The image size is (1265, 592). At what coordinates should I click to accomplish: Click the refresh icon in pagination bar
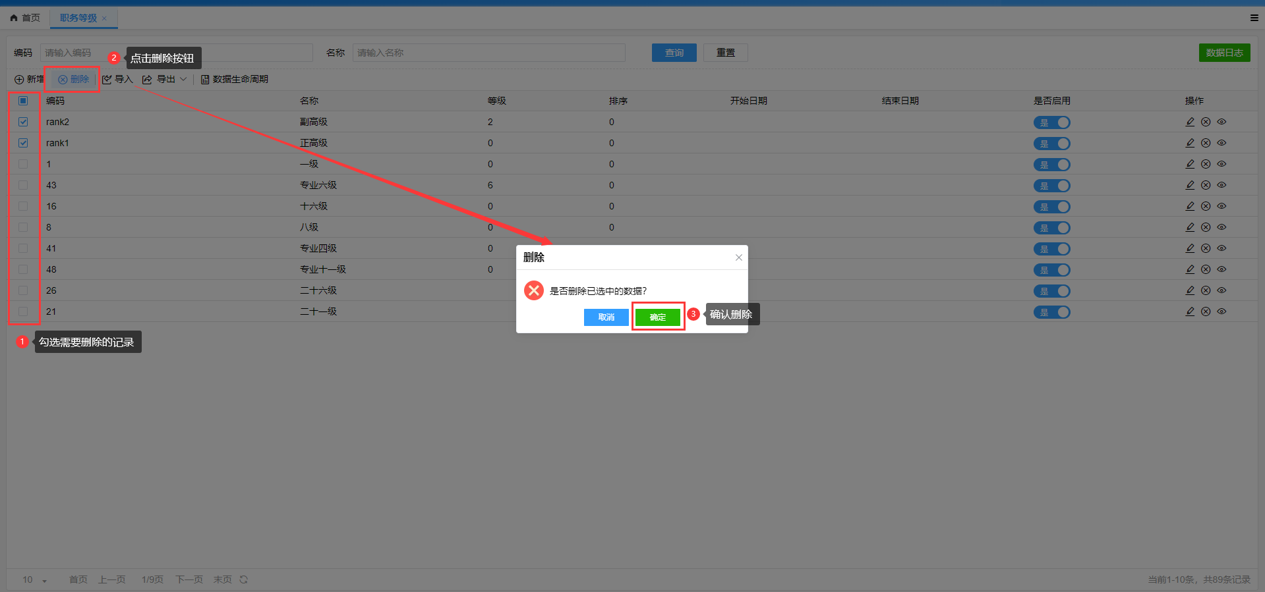(x=244, y=579)
